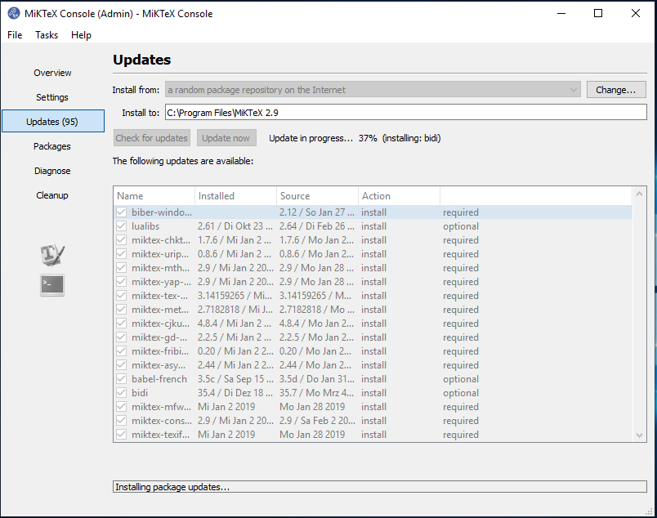Select the miktex-cjku... row name

pyautogui.click(x=160, y=323)
